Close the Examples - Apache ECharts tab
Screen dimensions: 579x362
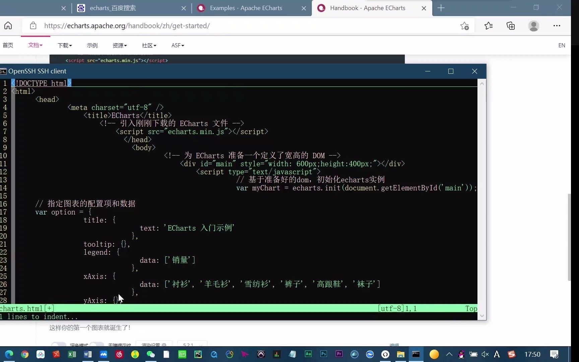pos(304,8)
